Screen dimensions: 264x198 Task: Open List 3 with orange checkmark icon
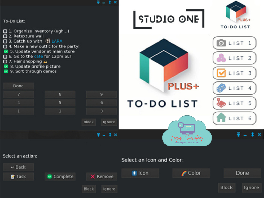pos(234,73)
